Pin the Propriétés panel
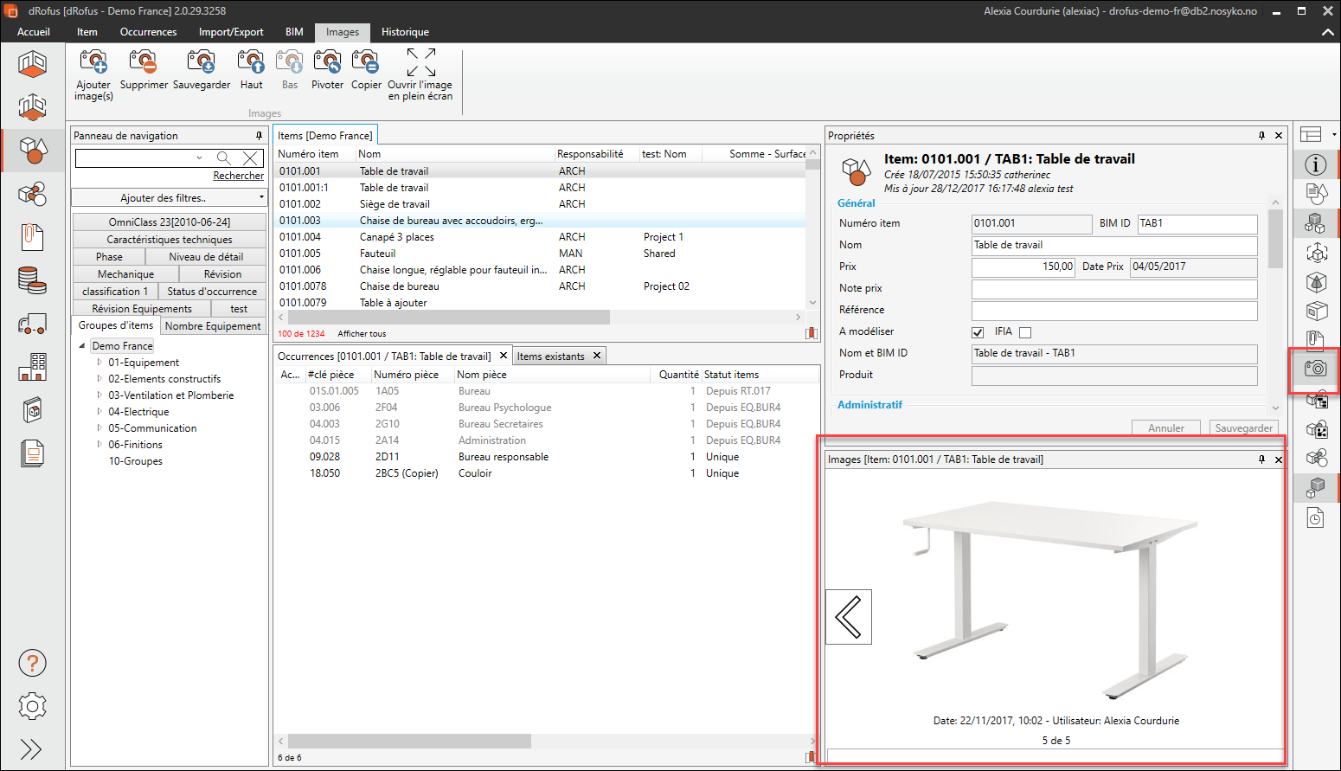Viewport: 1341px width, 771px height. (1261, 136)
